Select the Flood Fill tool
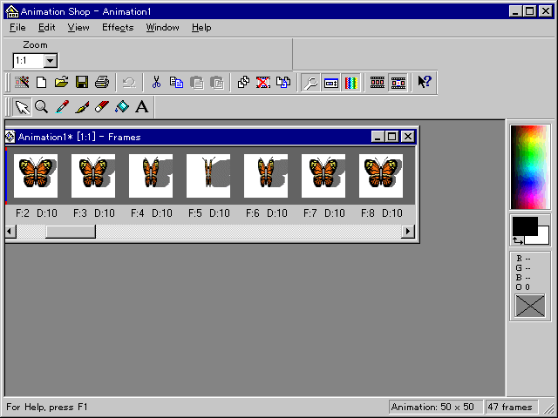 [122, 107]
